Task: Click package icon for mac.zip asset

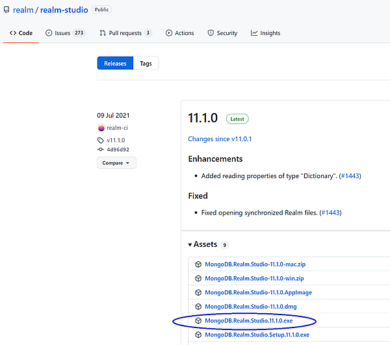Action: point(198,264)
